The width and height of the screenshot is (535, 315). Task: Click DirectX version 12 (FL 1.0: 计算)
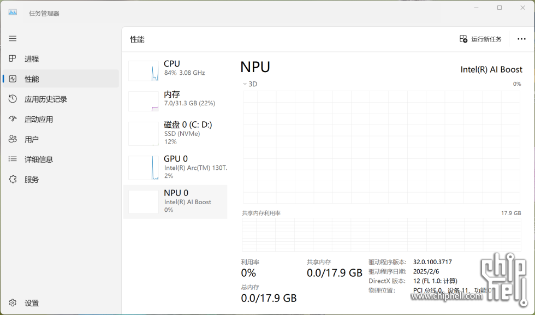pos(435,281)
